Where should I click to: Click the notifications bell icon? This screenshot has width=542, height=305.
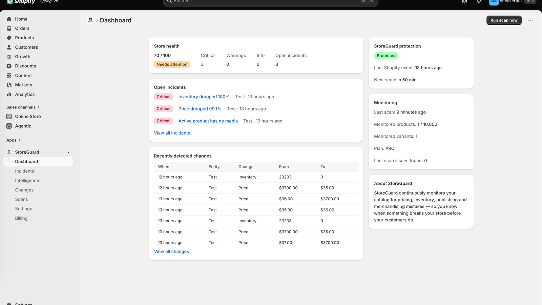point(479,2)
